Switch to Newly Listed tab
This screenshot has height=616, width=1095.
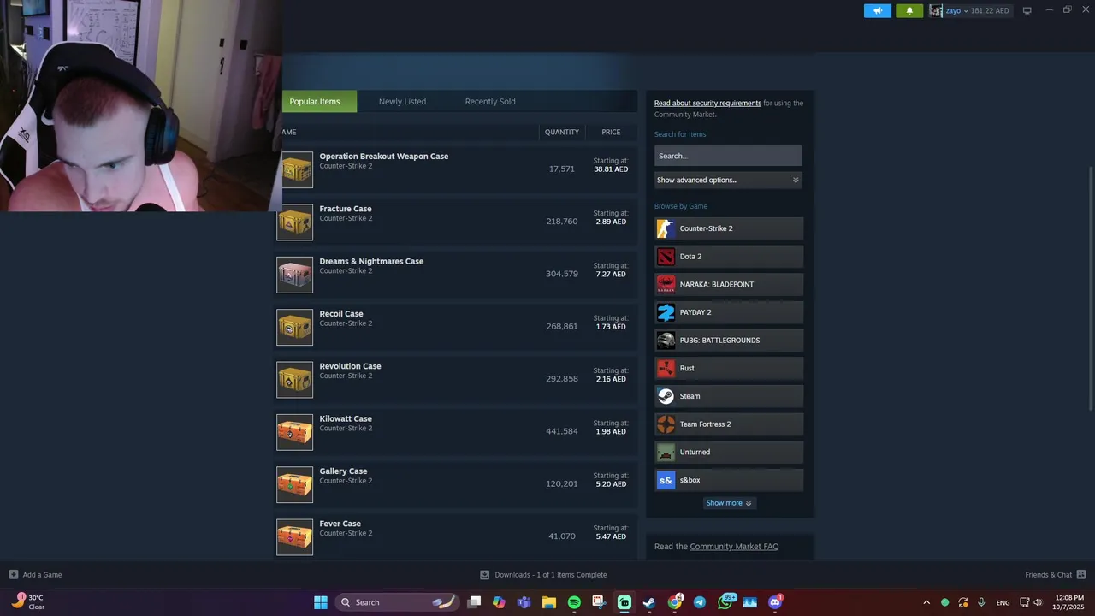[402, 102]
